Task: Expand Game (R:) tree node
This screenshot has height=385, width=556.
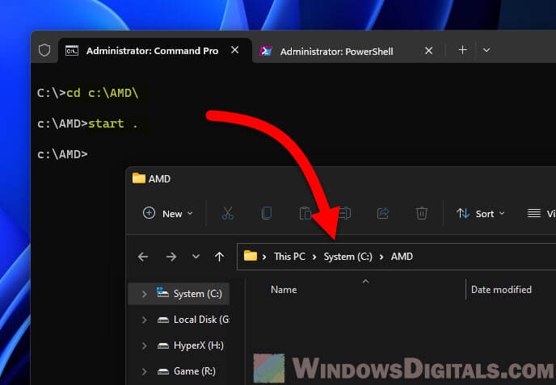Action: click(144, 371)
